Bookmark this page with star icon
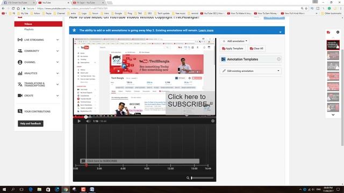This screenshot has height=193, width=344. coord(306,9)
